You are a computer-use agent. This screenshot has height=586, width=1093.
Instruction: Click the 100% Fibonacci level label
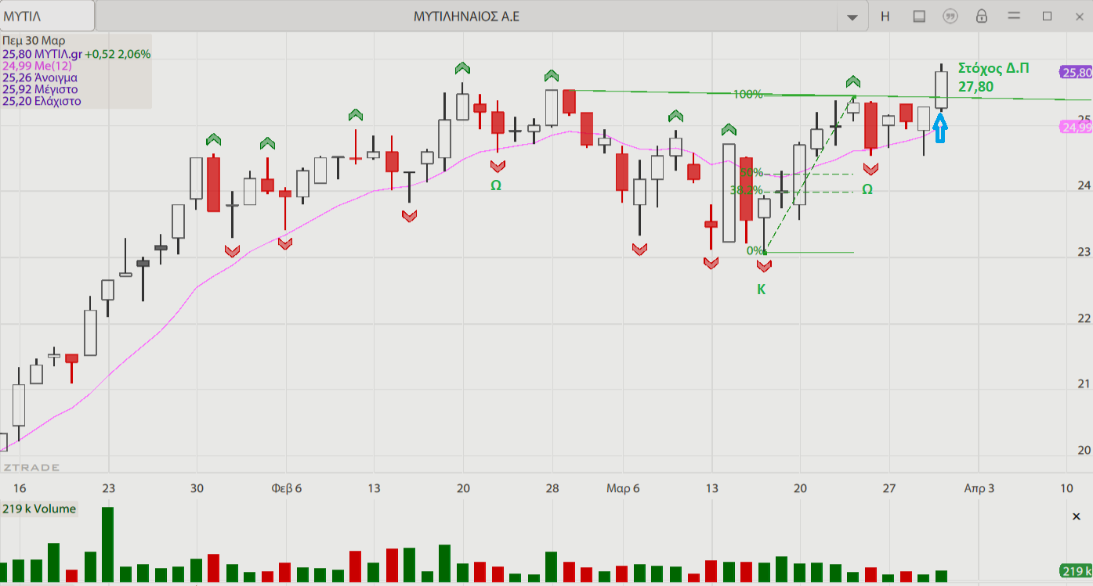(747, 95)
